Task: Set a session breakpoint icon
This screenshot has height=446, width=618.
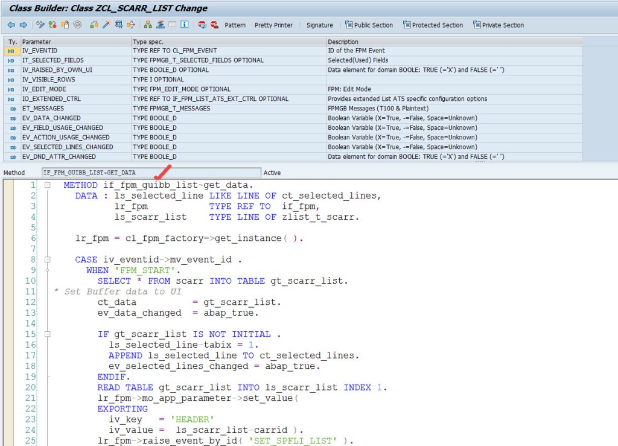Action: coord(202,25)
